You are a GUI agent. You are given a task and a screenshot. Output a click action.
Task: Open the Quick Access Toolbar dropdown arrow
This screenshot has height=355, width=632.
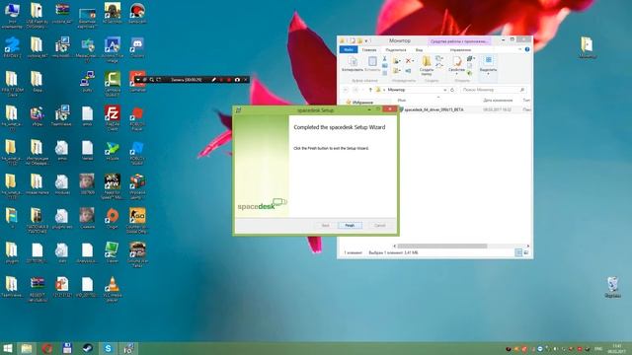366,40
